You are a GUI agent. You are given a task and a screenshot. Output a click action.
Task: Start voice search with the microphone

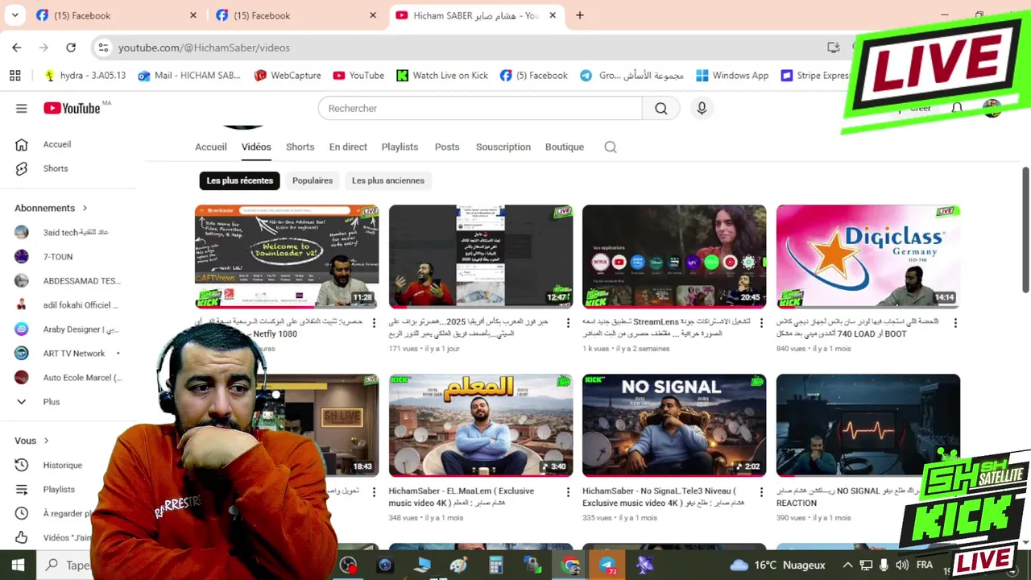702,108
